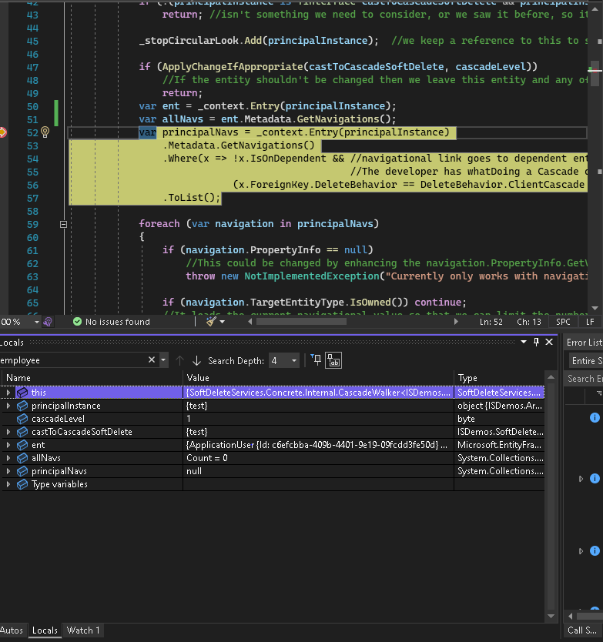
Task: Expand the principalInstance variable
Action: click(x=8, y=406)
